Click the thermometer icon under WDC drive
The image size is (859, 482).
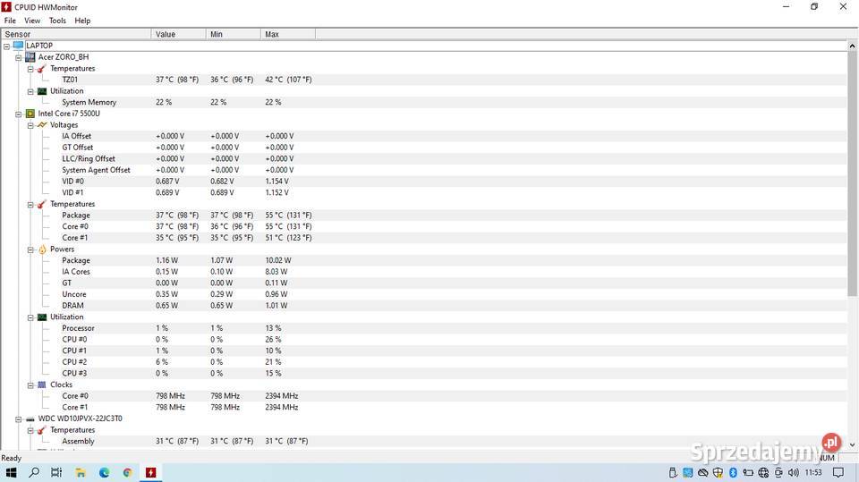[x=42, y=430]
